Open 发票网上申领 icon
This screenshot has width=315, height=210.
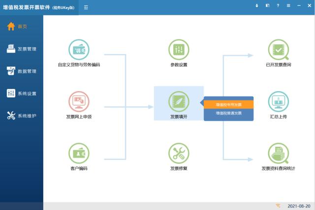(79, 102)
